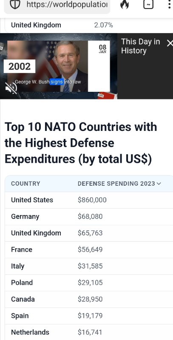
Task: Click the COUNTRY column header
Action: 26,184
